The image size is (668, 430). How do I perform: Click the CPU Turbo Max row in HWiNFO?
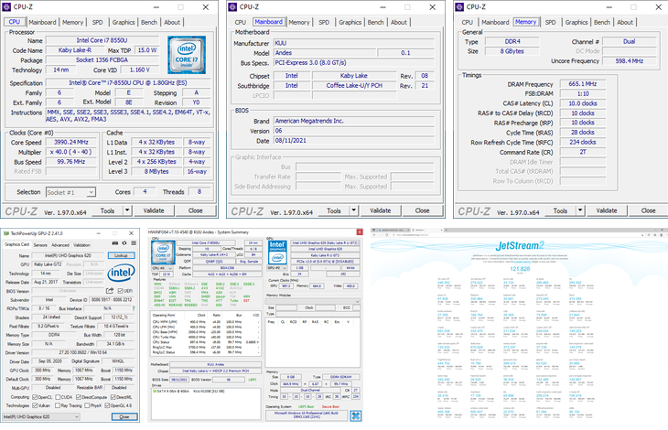[x=206, y=337]
